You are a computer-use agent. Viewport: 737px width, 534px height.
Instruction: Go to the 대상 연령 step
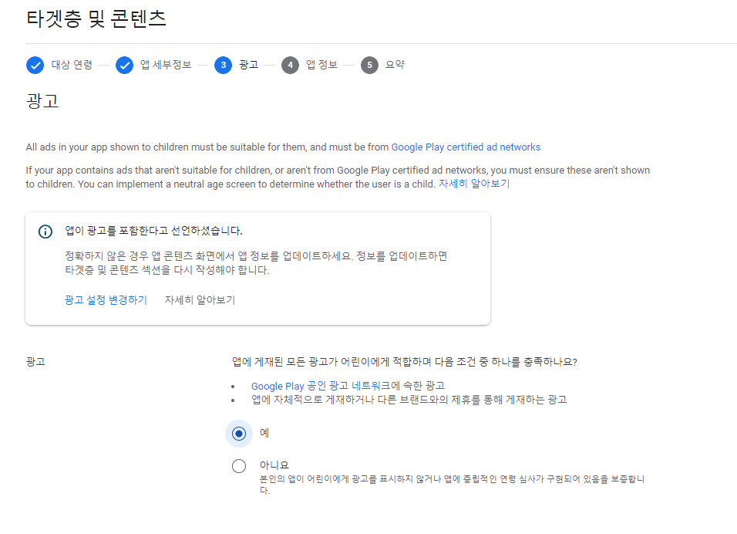pyautogui.click(x=72, y=65)
